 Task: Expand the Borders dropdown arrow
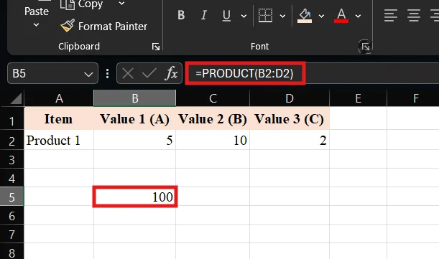point(283,16)
